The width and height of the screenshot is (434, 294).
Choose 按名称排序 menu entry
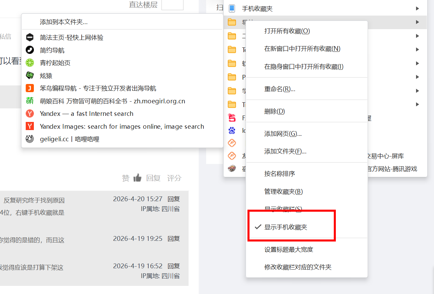click(307, 174)
